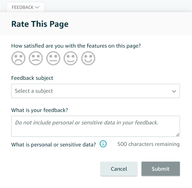Collapse the FEEDBACK tab
The width and height of the screenshot is (192, 188).
click(26, 7)
